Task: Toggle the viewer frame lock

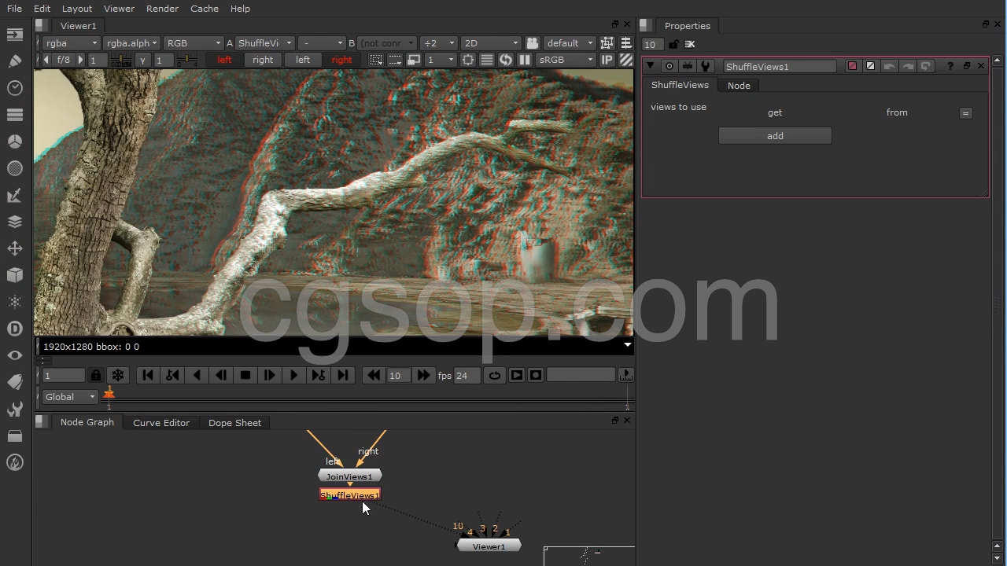Action: click(x=96, y=376)
